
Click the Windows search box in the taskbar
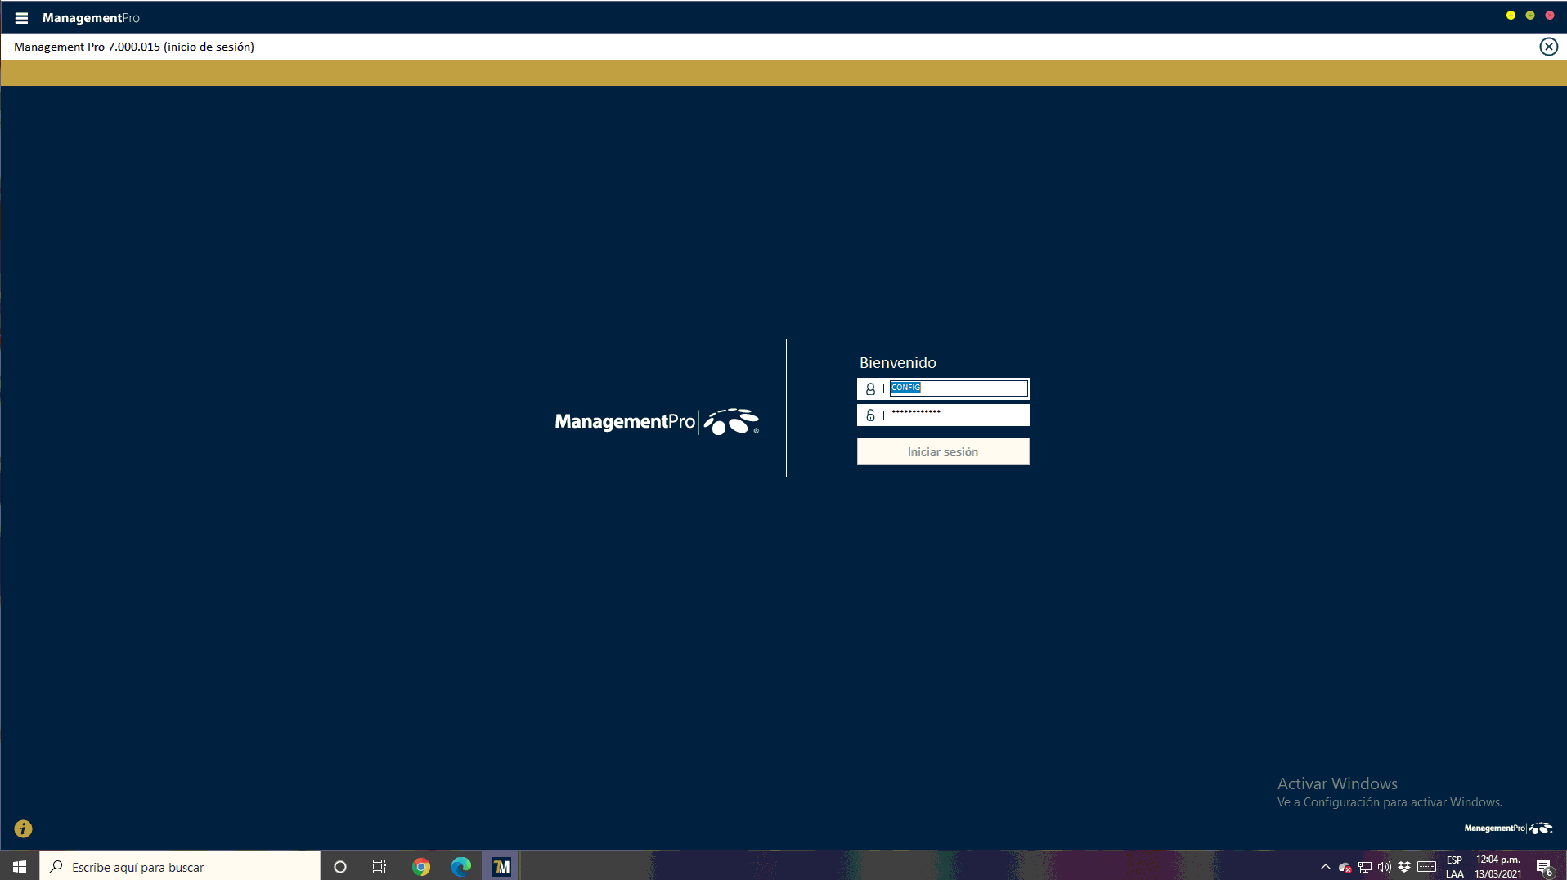click(x=180, y=867)
